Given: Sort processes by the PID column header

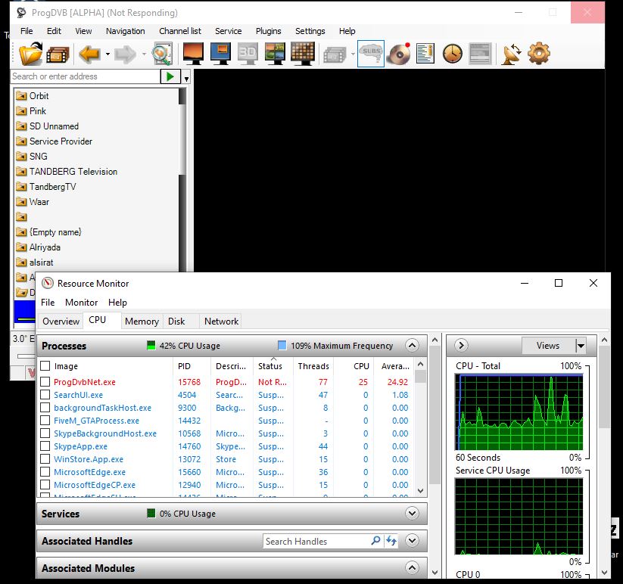Looking at the screenshot, I should [x=184, y=366].
